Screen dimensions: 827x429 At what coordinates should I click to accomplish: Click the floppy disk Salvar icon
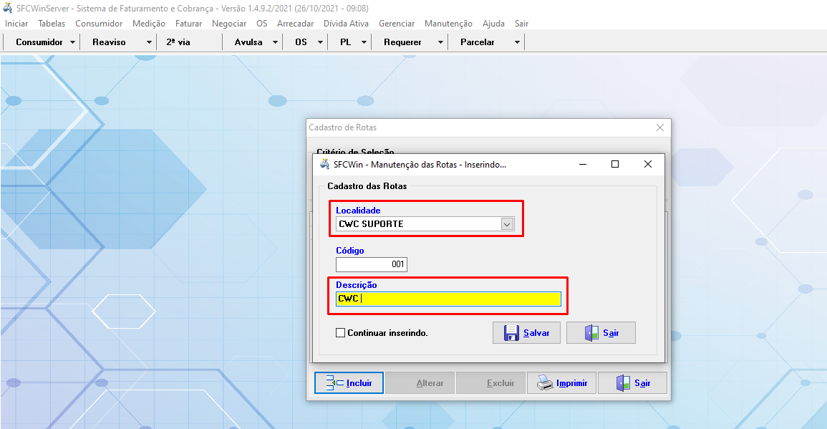click(511, 333)
